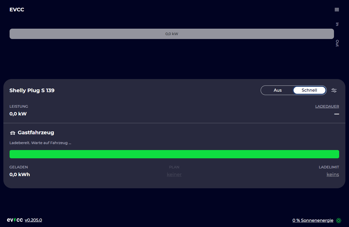This screenshot has width=349, height=227.
Task: Click the Shelly Plug S 139 title
Action: coord(32,90)
